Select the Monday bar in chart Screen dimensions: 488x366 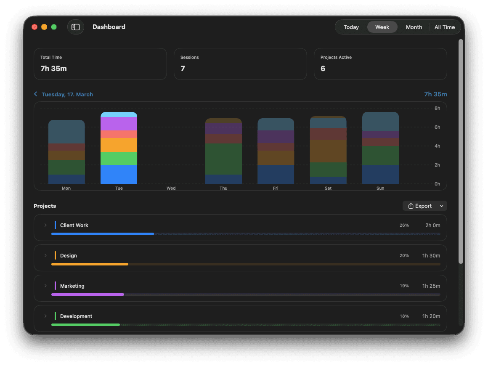point(66,152)
